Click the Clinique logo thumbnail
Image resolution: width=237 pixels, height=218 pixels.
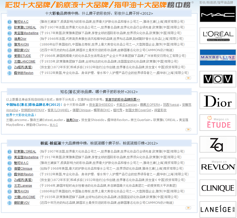coord(218,188)
